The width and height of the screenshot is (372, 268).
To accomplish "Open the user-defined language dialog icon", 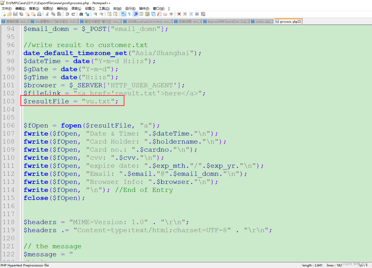I will [141, 14].
